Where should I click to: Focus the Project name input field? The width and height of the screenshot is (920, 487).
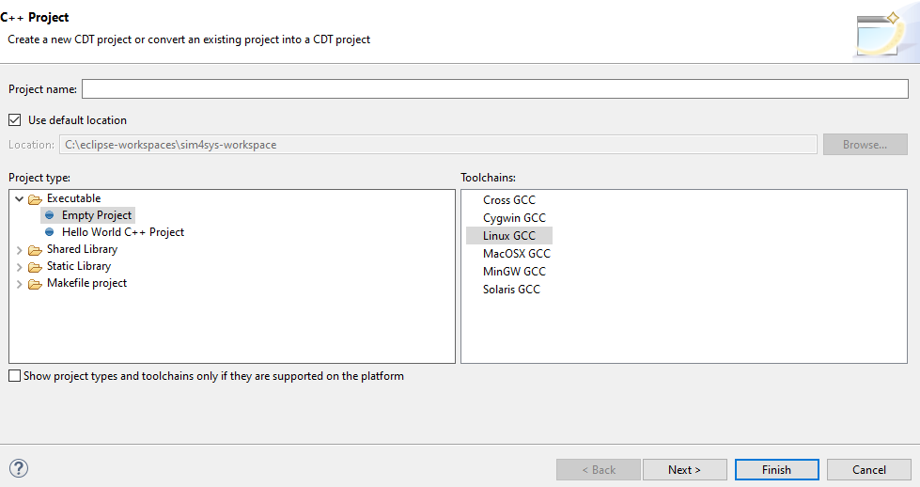click(x=495, y=89)
